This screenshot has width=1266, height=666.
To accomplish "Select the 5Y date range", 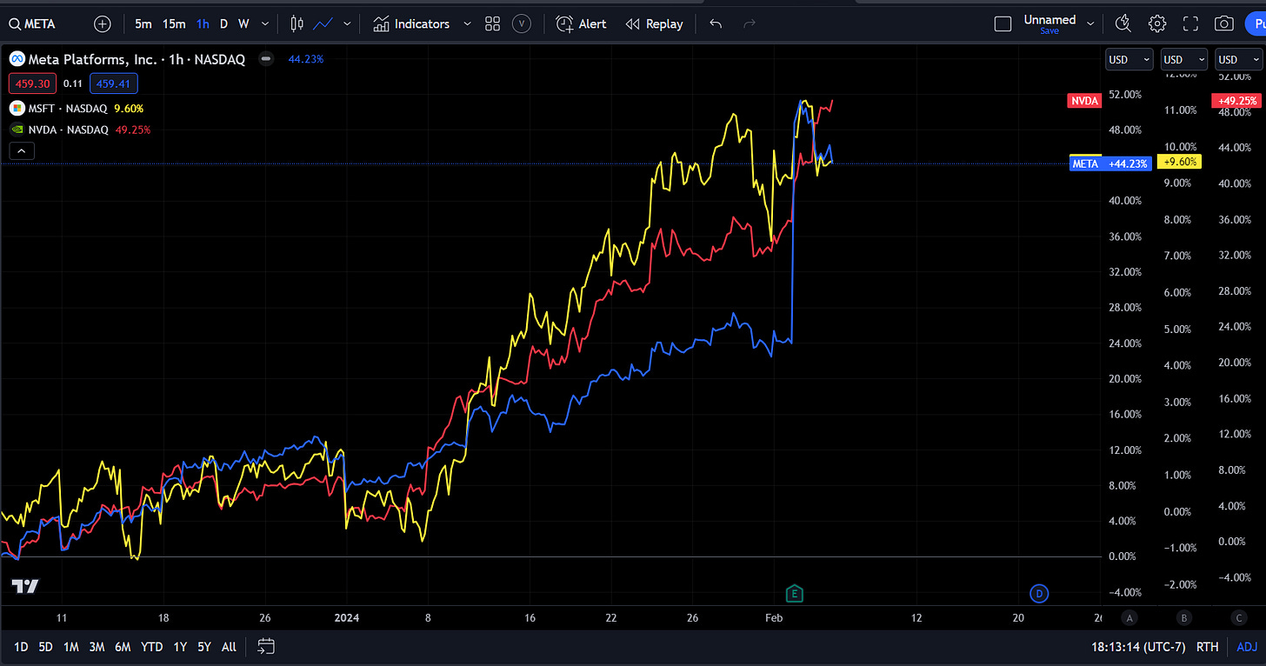I will point(204,646).
